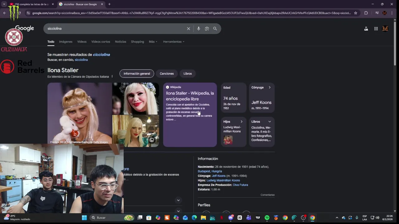Image resolution: width=399 pixels, height=224 pixels.
Task: Open 'Ilona Staller - Wikipedia' card
Action: [190, 114]
